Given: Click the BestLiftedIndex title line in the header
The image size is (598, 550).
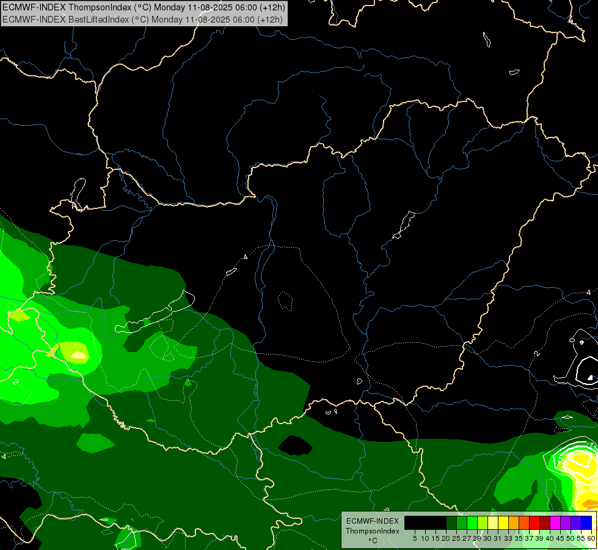Looking at the screenshot, I should [x=142, y=19].
